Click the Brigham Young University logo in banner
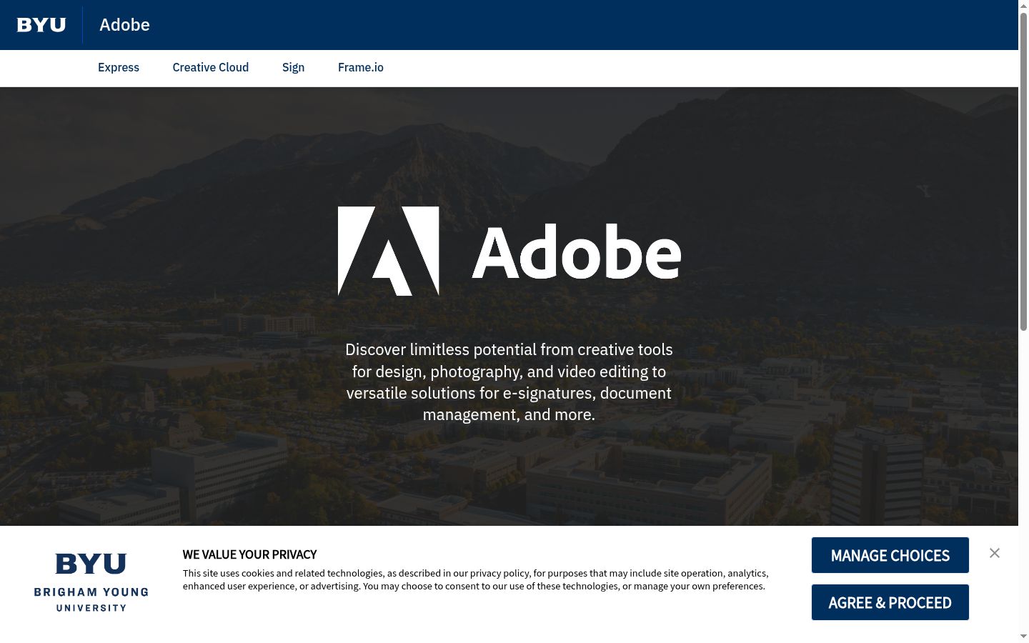This screenshot has width=1029, height=643. click(x=91, y=582)
